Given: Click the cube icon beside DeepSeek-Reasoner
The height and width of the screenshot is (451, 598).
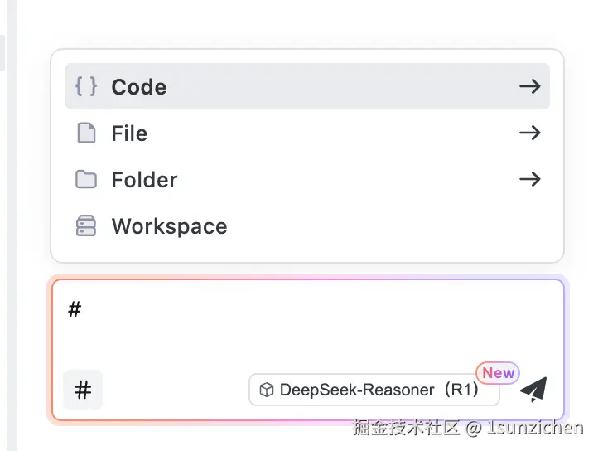Looking at the screenshot, I should (267, 390).
